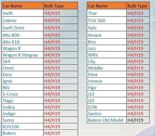Select the Innova table cell
The width and height of the screenshot is (155, 136).
click(x=107, y=81)
